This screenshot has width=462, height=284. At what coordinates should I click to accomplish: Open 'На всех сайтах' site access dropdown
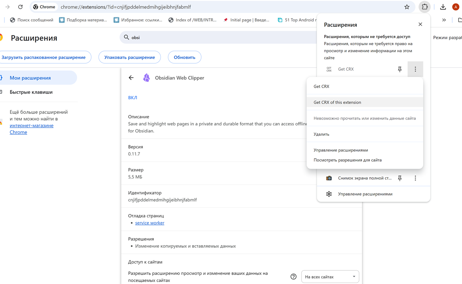(330, 277)
